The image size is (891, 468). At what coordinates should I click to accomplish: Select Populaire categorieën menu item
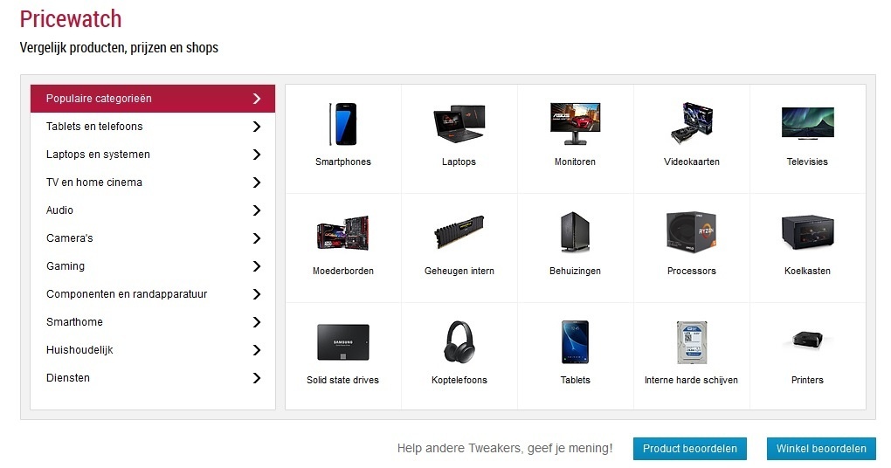point(152,99)
